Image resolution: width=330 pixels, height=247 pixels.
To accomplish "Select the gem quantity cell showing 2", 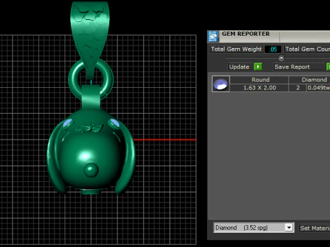I will click(x=298, y=88).
